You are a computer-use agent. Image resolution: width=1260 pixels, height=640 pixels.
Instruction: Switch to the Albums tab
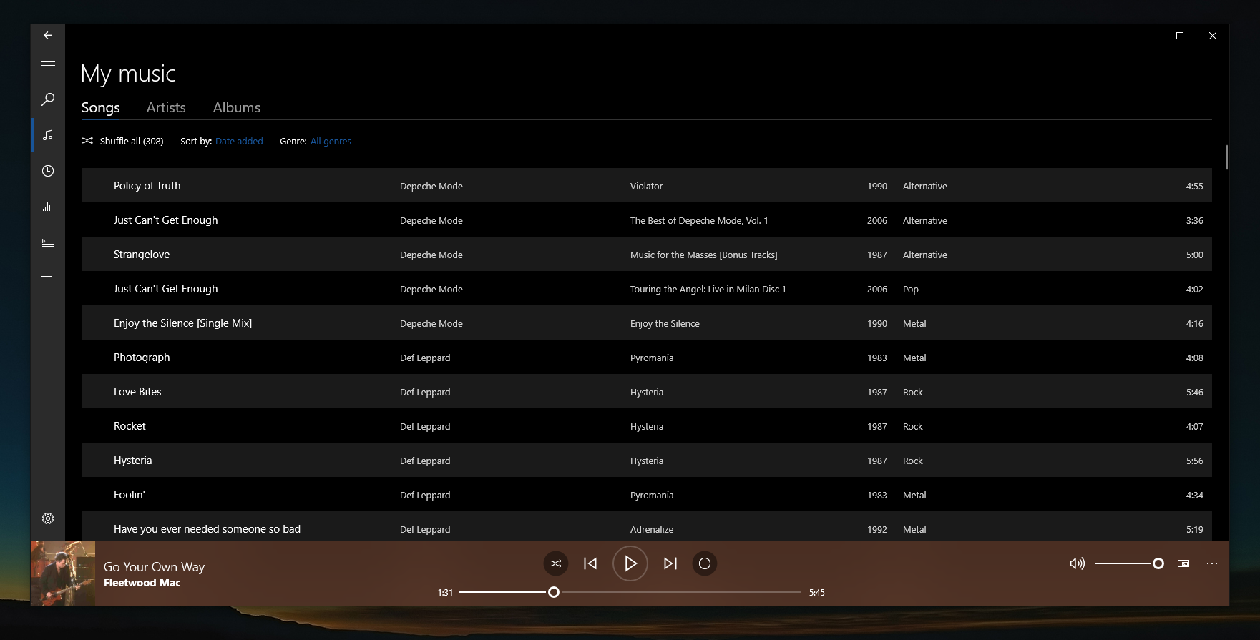click(237, 107)
